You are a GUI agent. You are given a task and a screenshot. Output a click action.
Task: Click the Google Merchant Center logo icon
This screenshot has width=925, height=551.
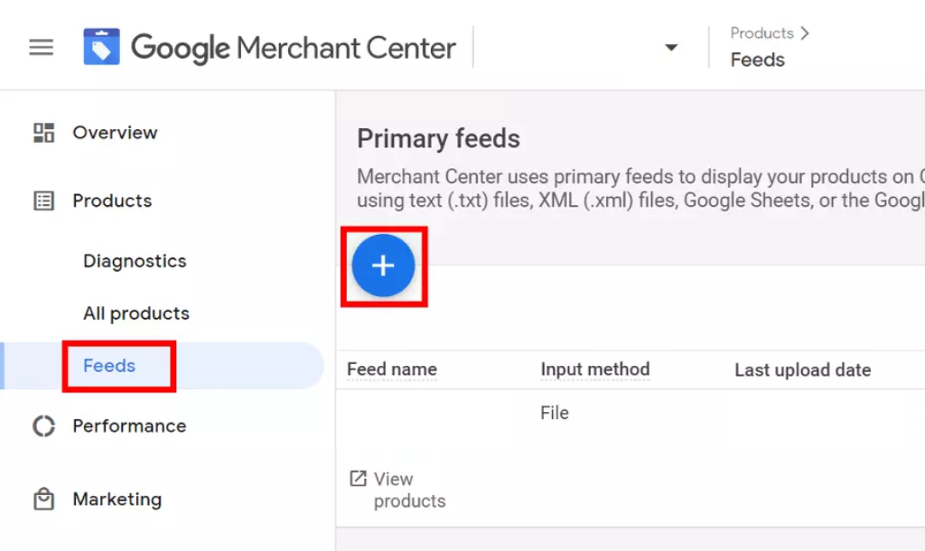(x=101, y=47)
